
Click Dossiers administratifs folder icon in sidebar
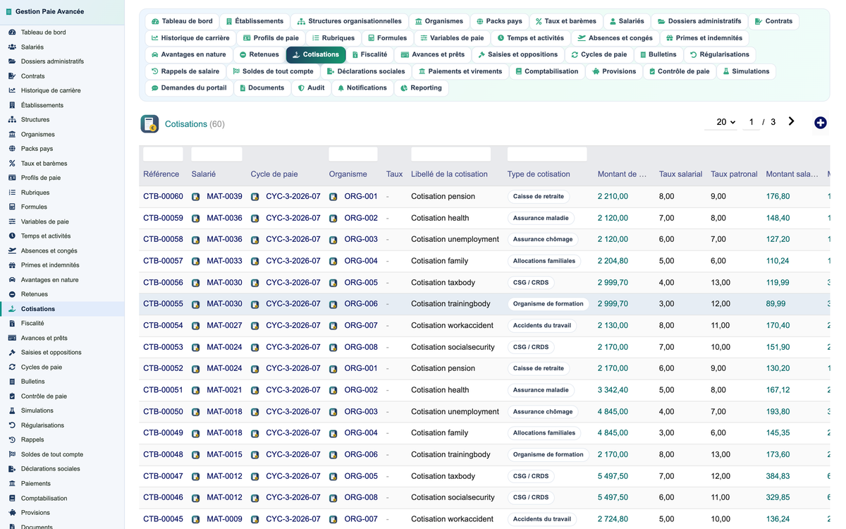12,61
